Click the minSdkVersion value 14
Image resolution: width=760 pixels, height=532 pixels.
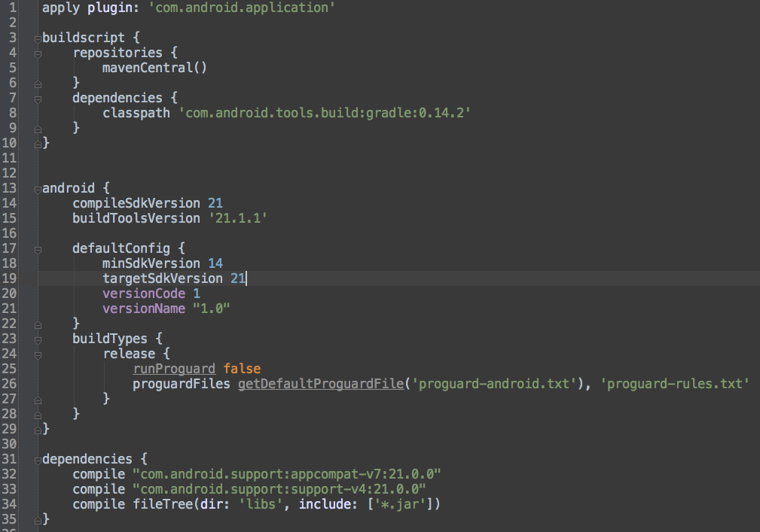pos(215,263)
